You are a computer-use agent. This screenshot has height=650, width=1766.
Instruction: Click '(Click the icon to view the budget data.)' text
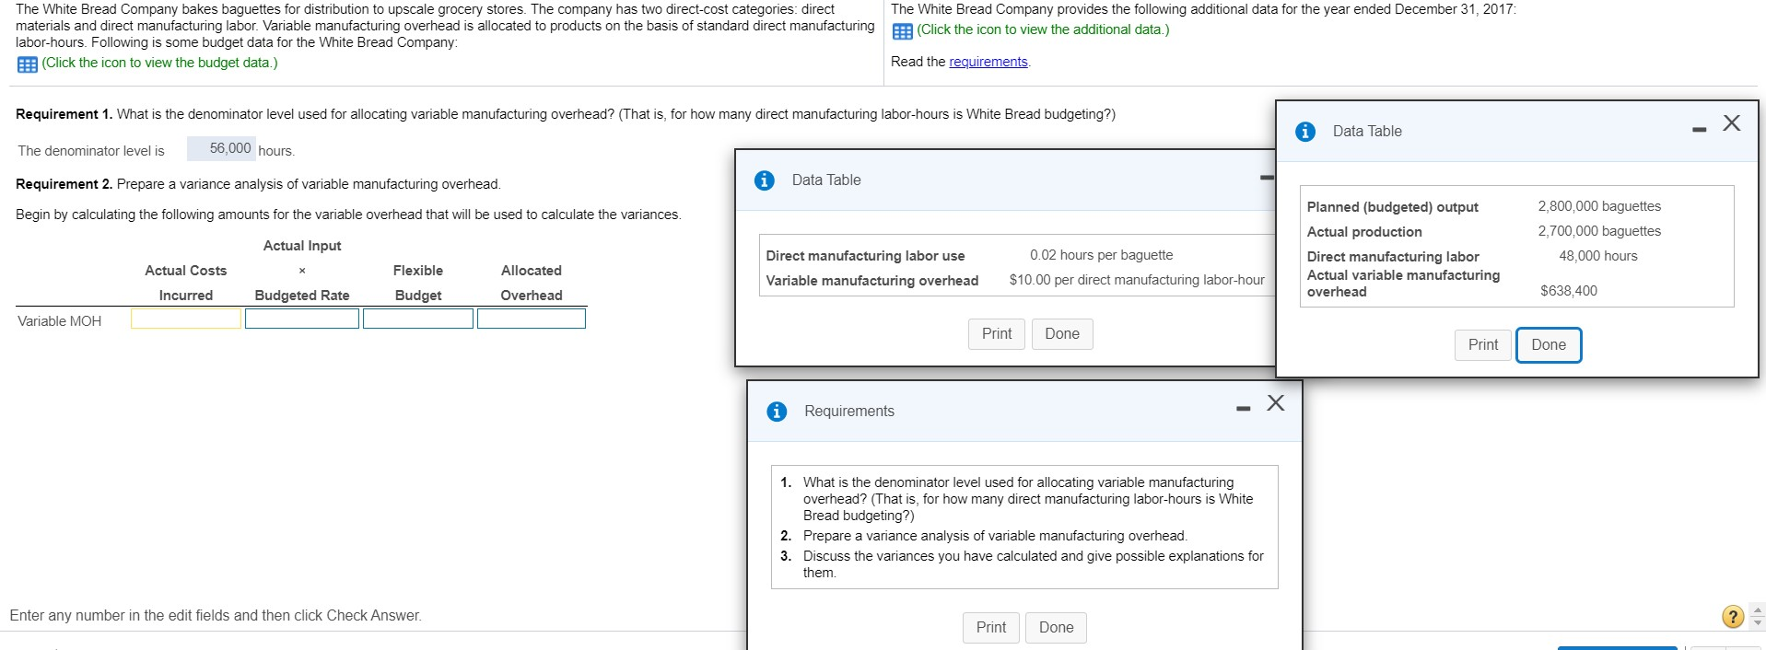coord(159,63)
